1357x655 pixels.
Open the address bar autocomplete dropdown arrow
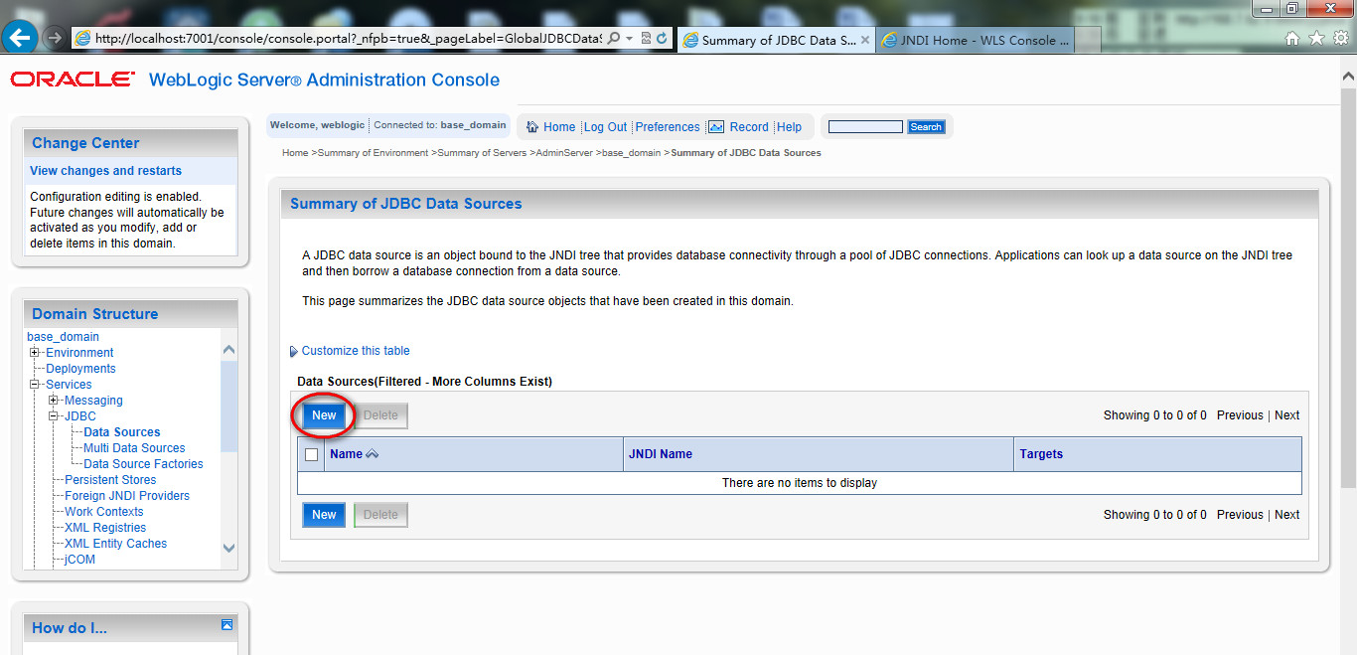tap(629, 38)
